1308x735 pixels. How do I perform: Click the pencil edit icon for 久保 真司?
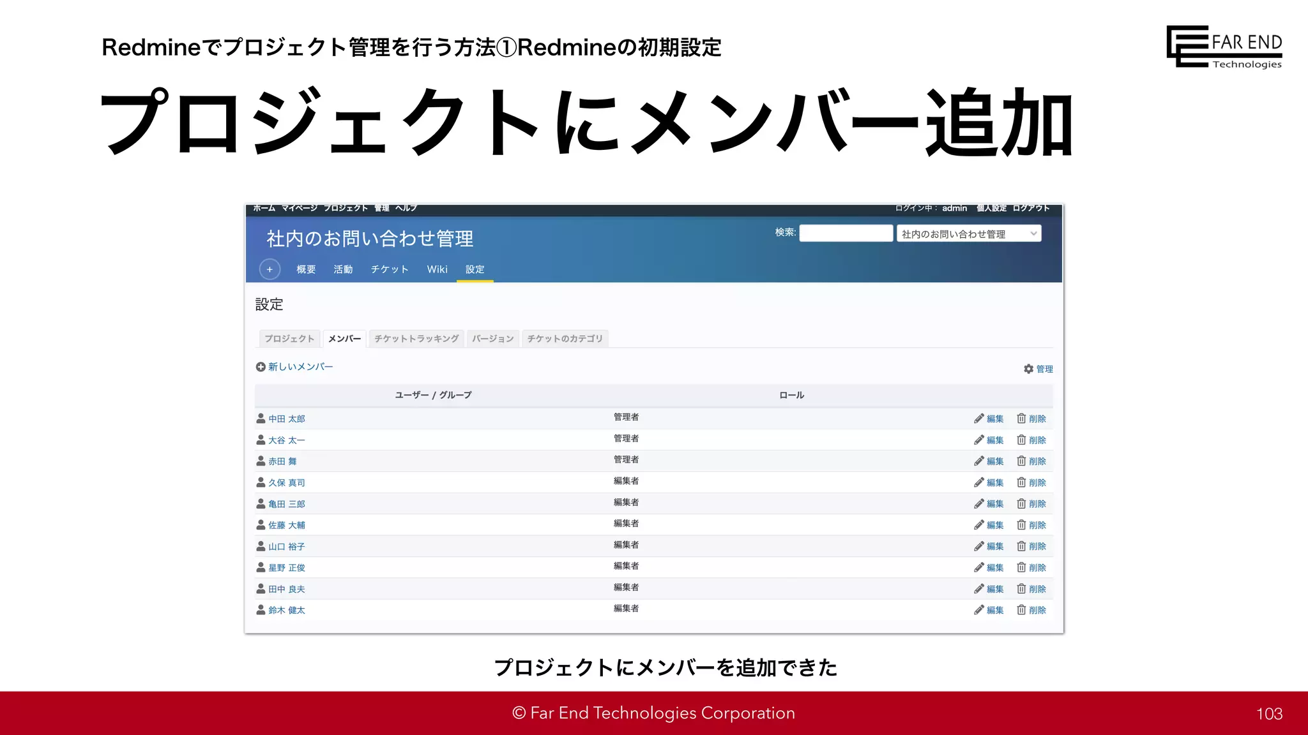point(978,482)
